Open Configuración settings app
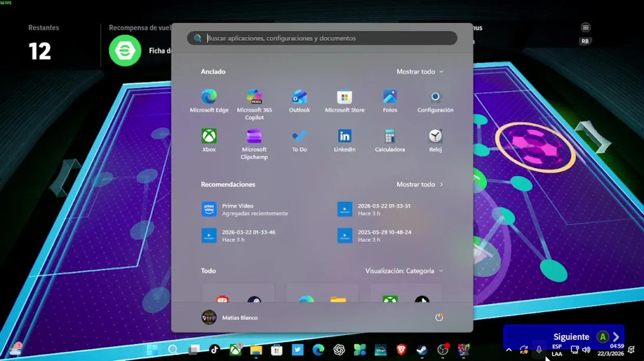The height and width of the screenshot is (361, 644). pyautogui.click(x=435, y=101)
